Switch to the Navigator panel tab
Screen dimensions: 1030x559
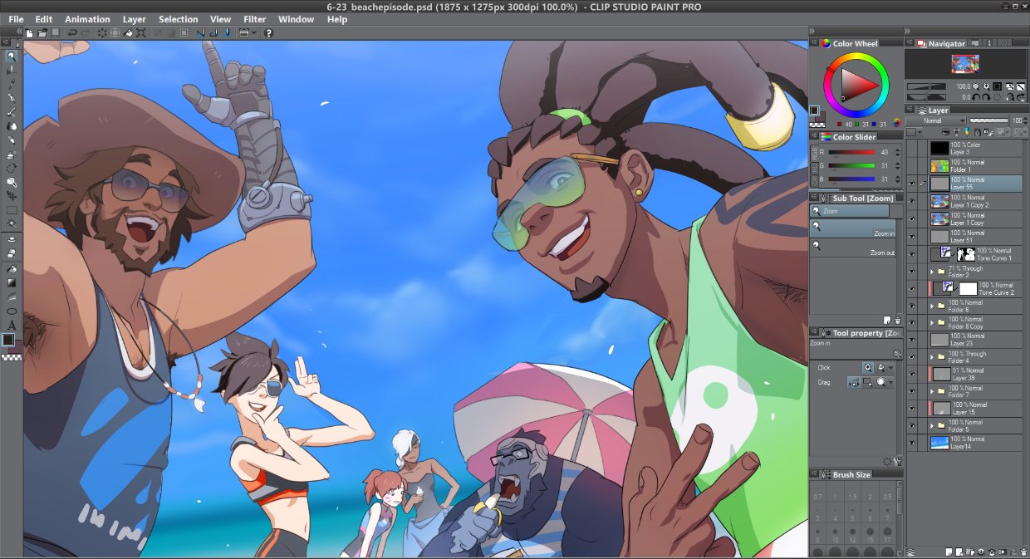(941, 43)
